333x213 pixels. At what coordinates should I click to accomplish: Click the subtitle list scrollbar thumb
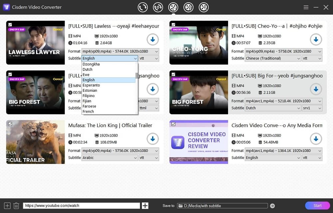[x=137, y=75]
